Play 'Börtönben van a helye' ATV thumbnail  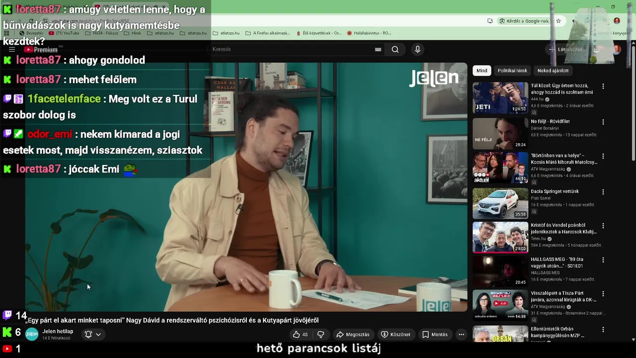coord(500,168)
